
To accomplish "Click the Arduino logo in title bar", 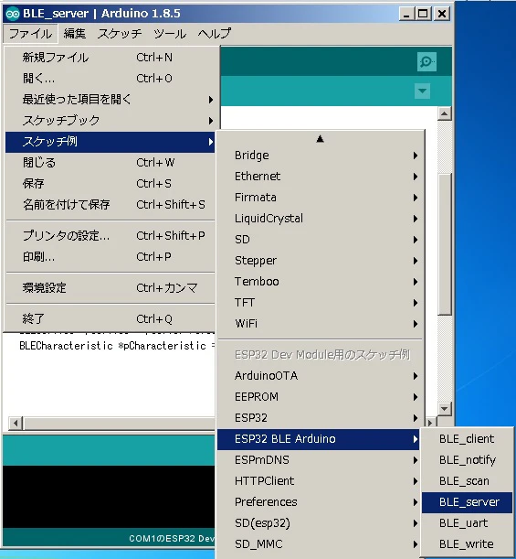I will [13, 14].
